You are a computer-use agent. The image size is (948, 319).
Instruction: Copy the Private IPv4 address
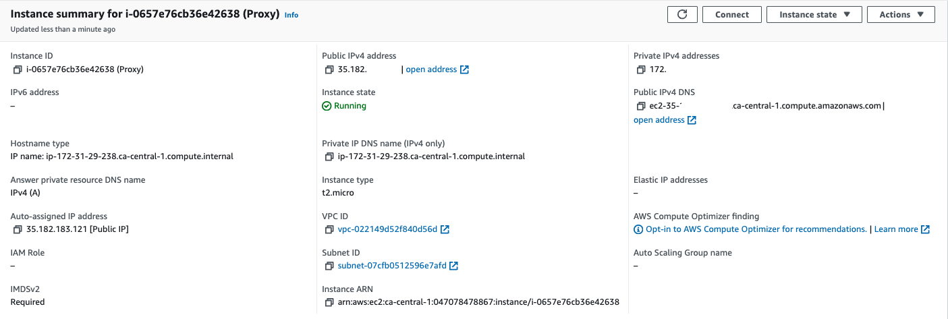pyautogui.click(x=641, y=69)
